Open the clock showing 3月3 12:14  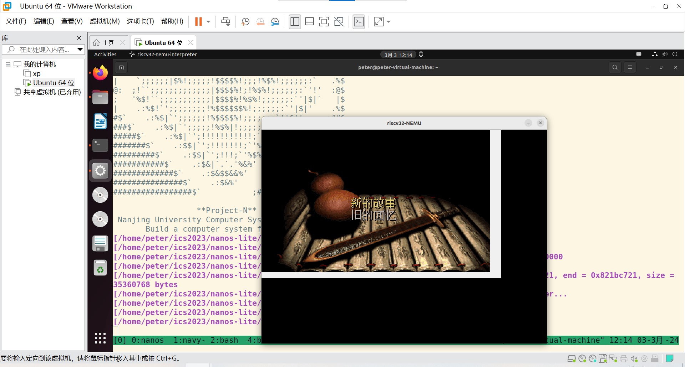coord(398,55)
